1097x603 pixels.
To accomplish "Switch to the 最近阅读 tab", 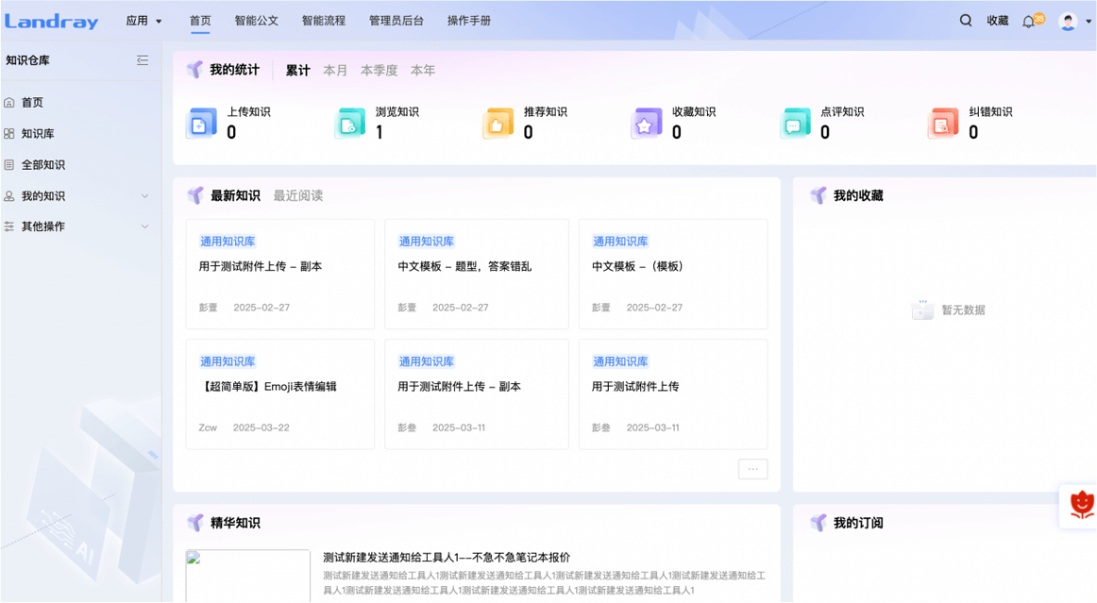I will pos(297,196).
